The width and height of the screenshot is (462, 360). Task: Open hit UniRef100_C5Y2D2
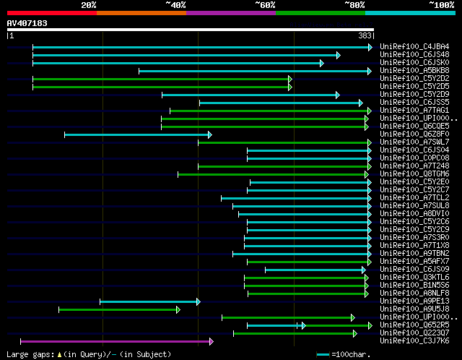click(414, 79)
